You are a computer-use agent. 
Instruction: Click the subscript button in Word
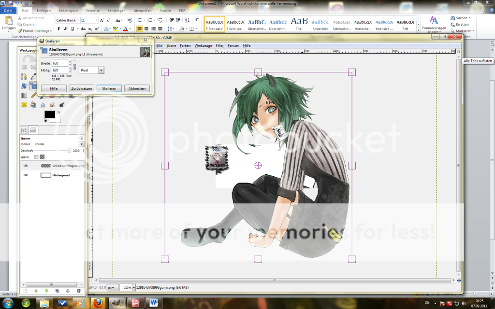point(90,28)
